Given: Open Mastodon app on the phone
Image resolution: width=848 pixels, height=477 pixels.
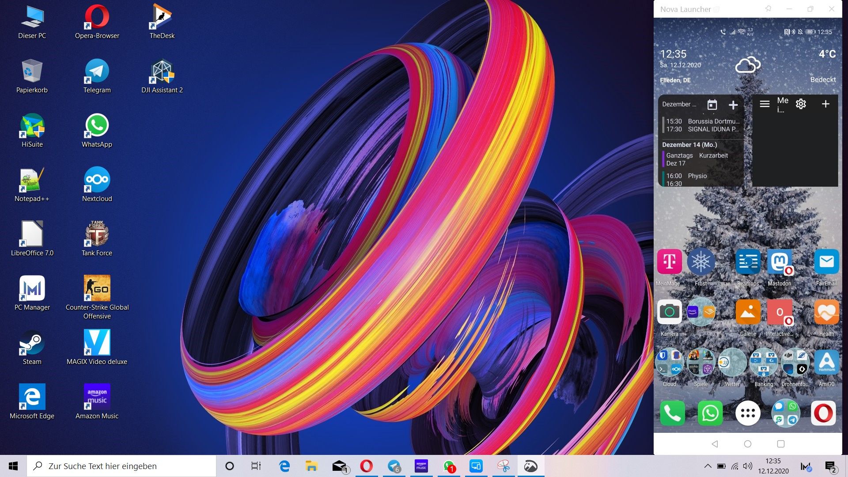Looking at the screenshot, I should tap(780, 267).
